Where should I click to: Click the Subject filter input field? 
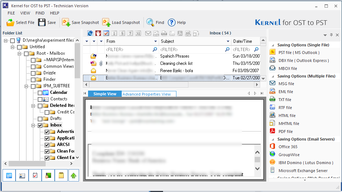tap(195, 50)
